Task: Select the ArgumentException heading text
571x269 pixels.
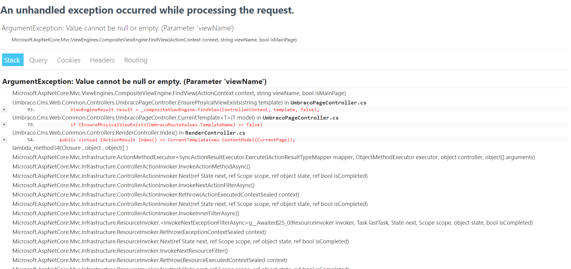Action: coord(134,81)
